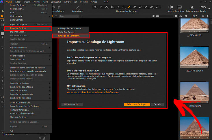Click the Más información... button

point(72,104)
